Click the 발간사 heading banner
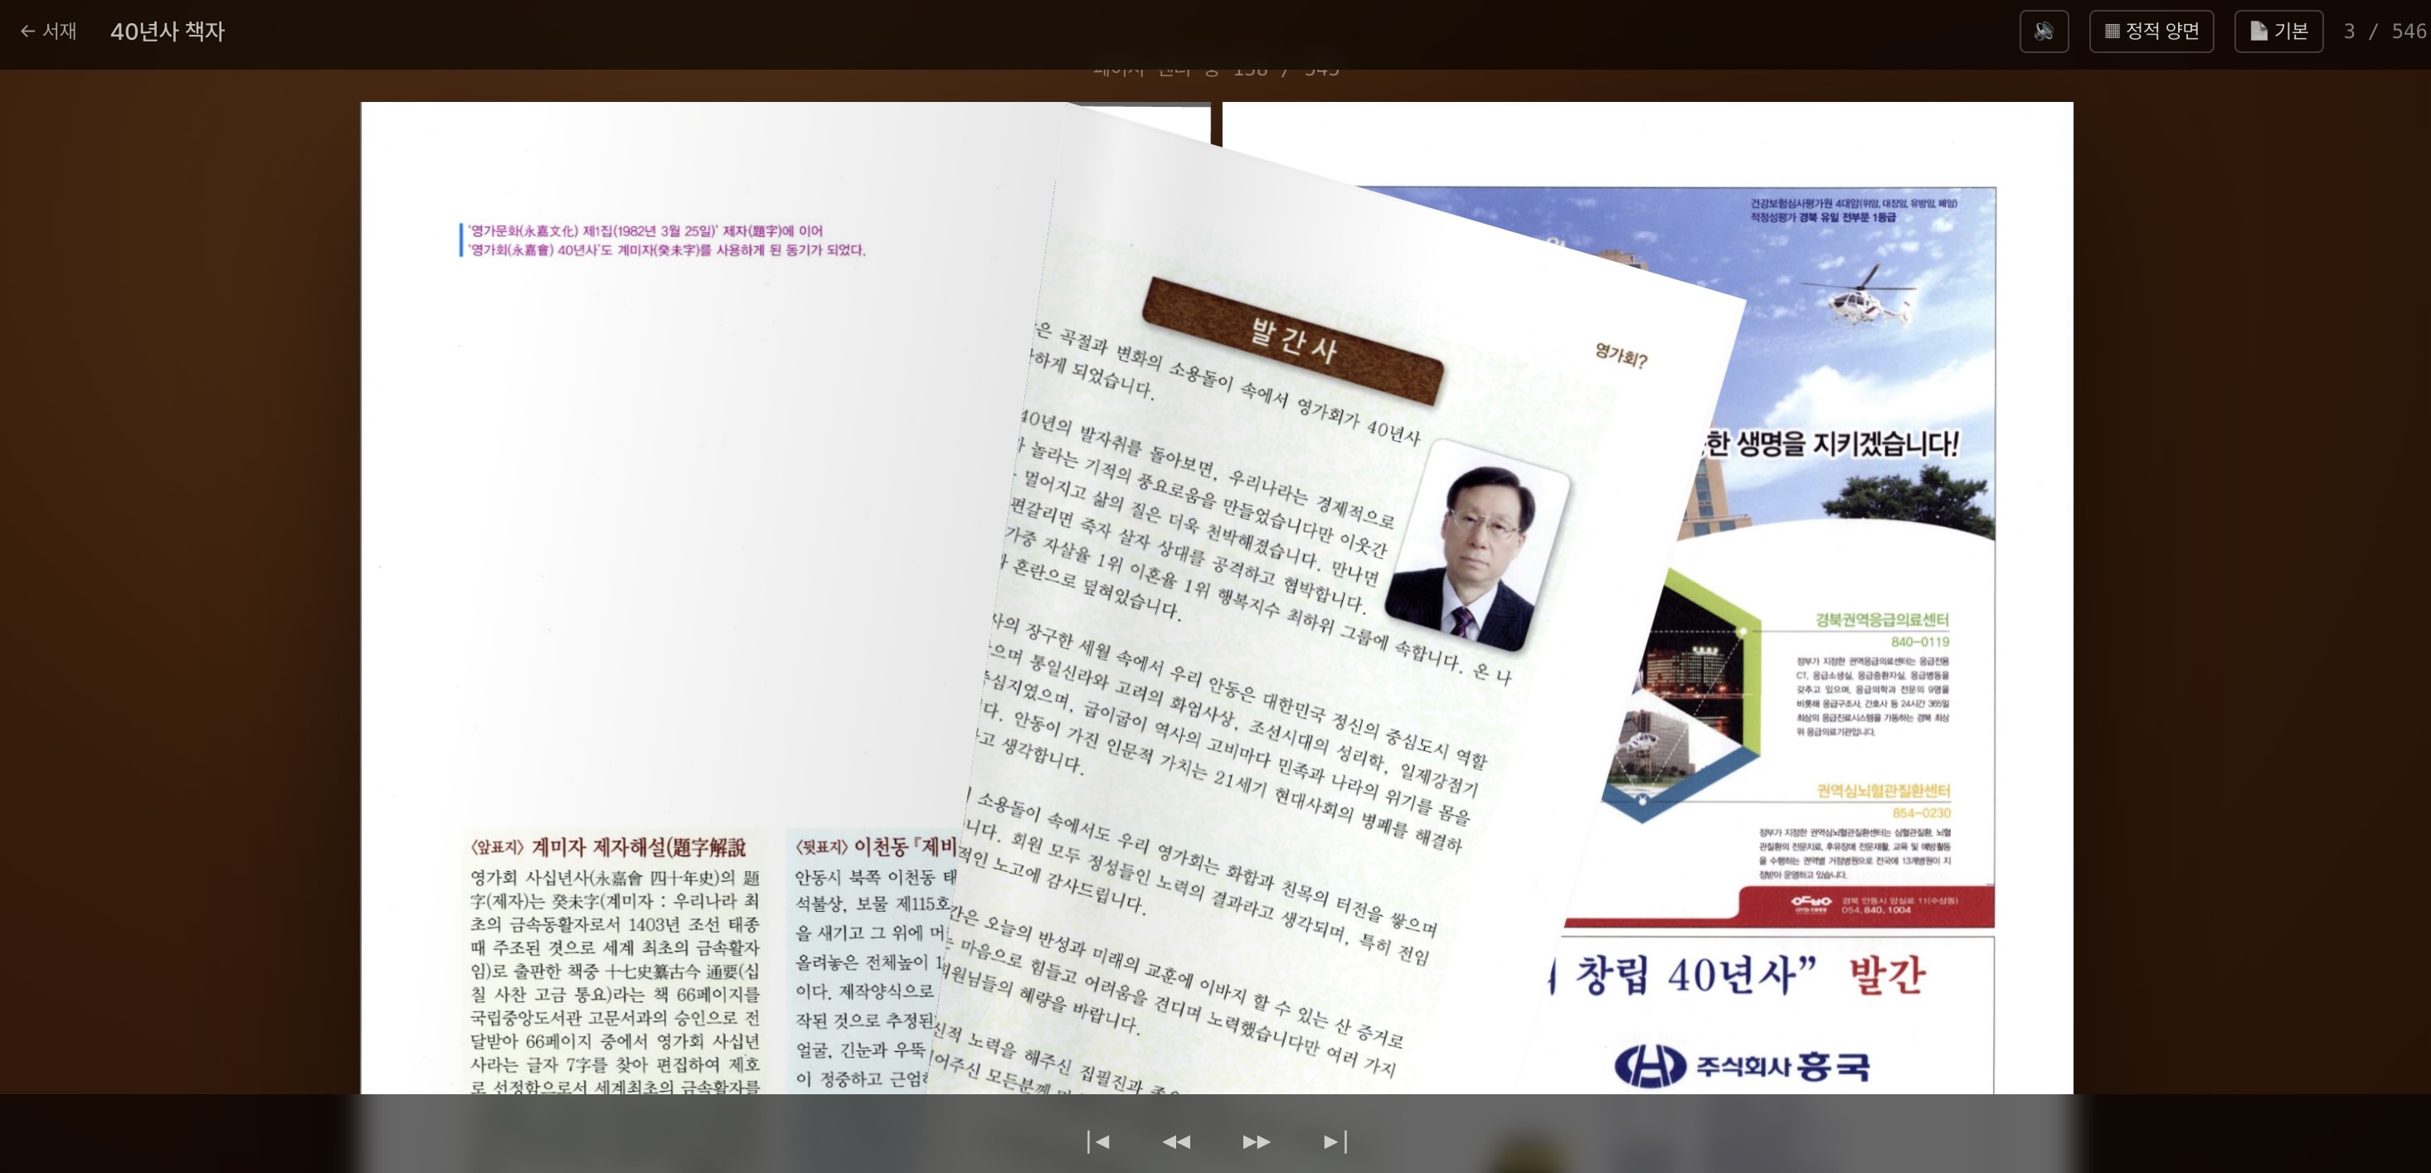The width and height of the screenshot is (2431, 1173). pyautogui.click(x=1293, y=341)
